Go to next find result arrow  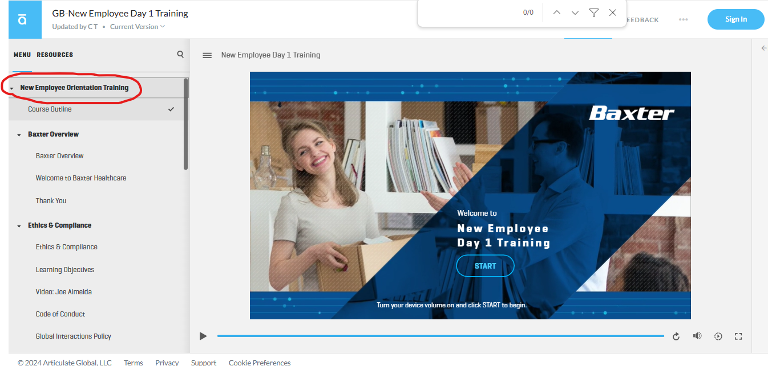coord(575,13)
